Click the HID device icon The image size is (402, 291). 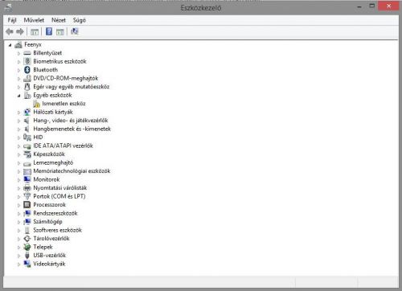point(27,137)
